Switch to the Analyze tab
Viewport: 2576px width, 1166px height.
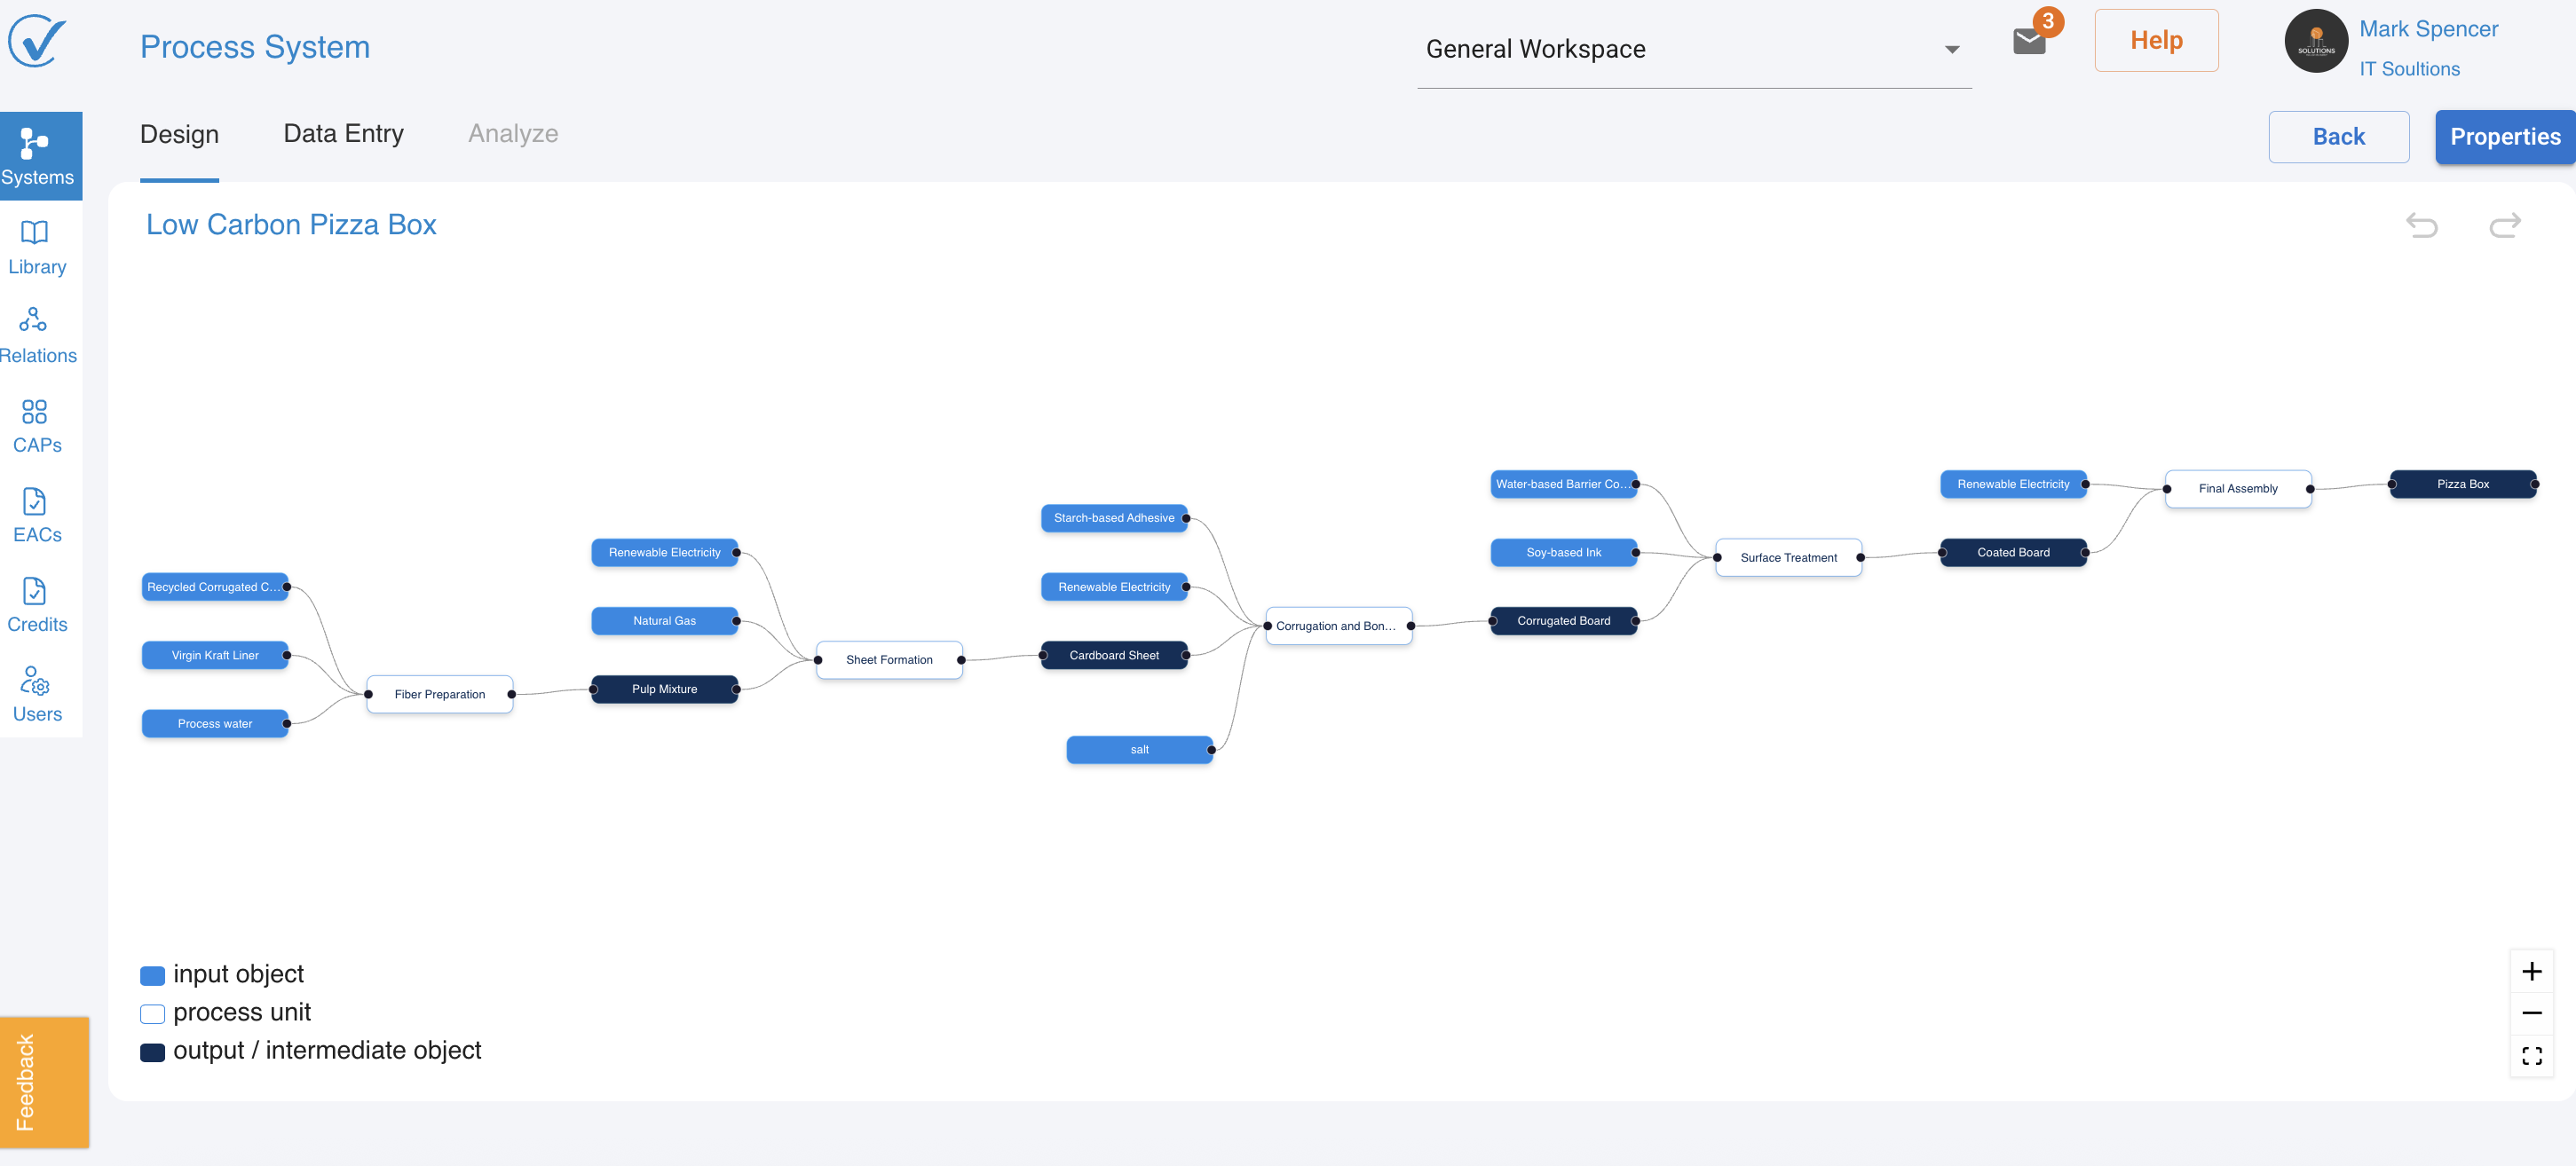click(513, 134)
